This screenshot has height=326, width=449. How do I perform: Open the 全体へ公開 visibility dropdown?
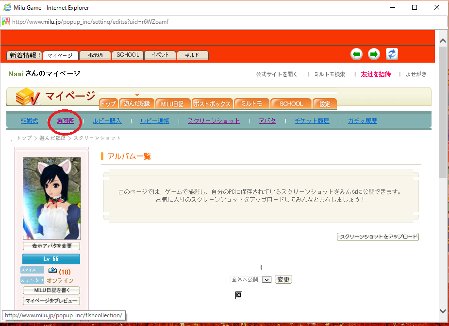pyautogui.click(x=251, y=280)
